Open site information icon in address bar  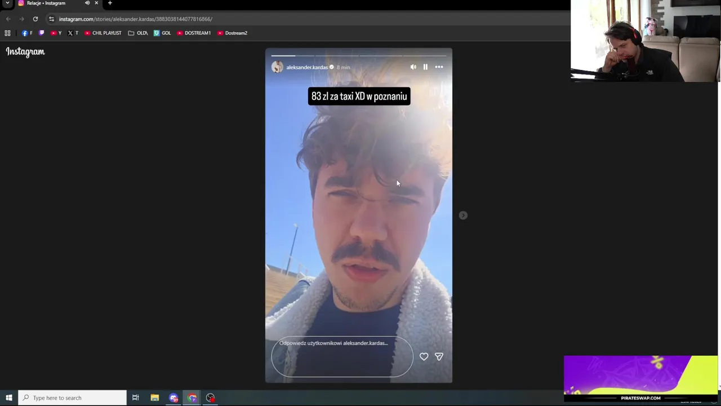pyautogui.click(x=51, y=19)
